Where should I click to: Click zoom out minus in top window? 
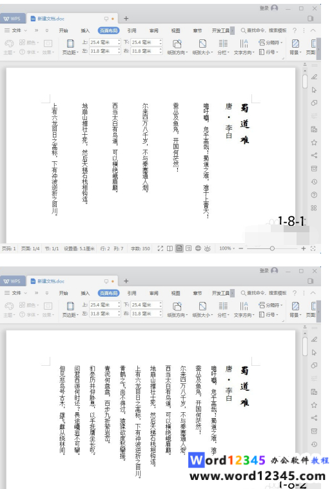240,248
